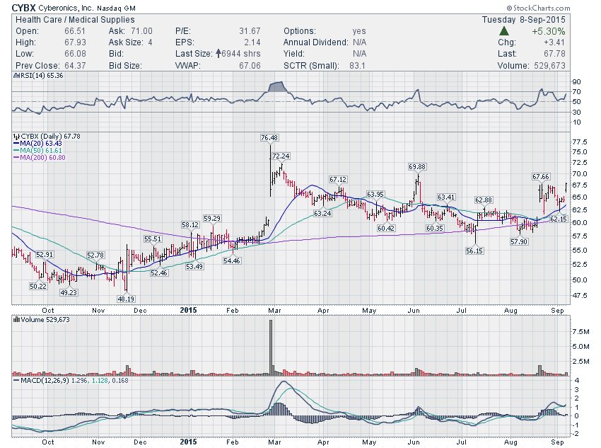Click the 52.78 price label
The image size is (601, 448).
pos(95,255)
